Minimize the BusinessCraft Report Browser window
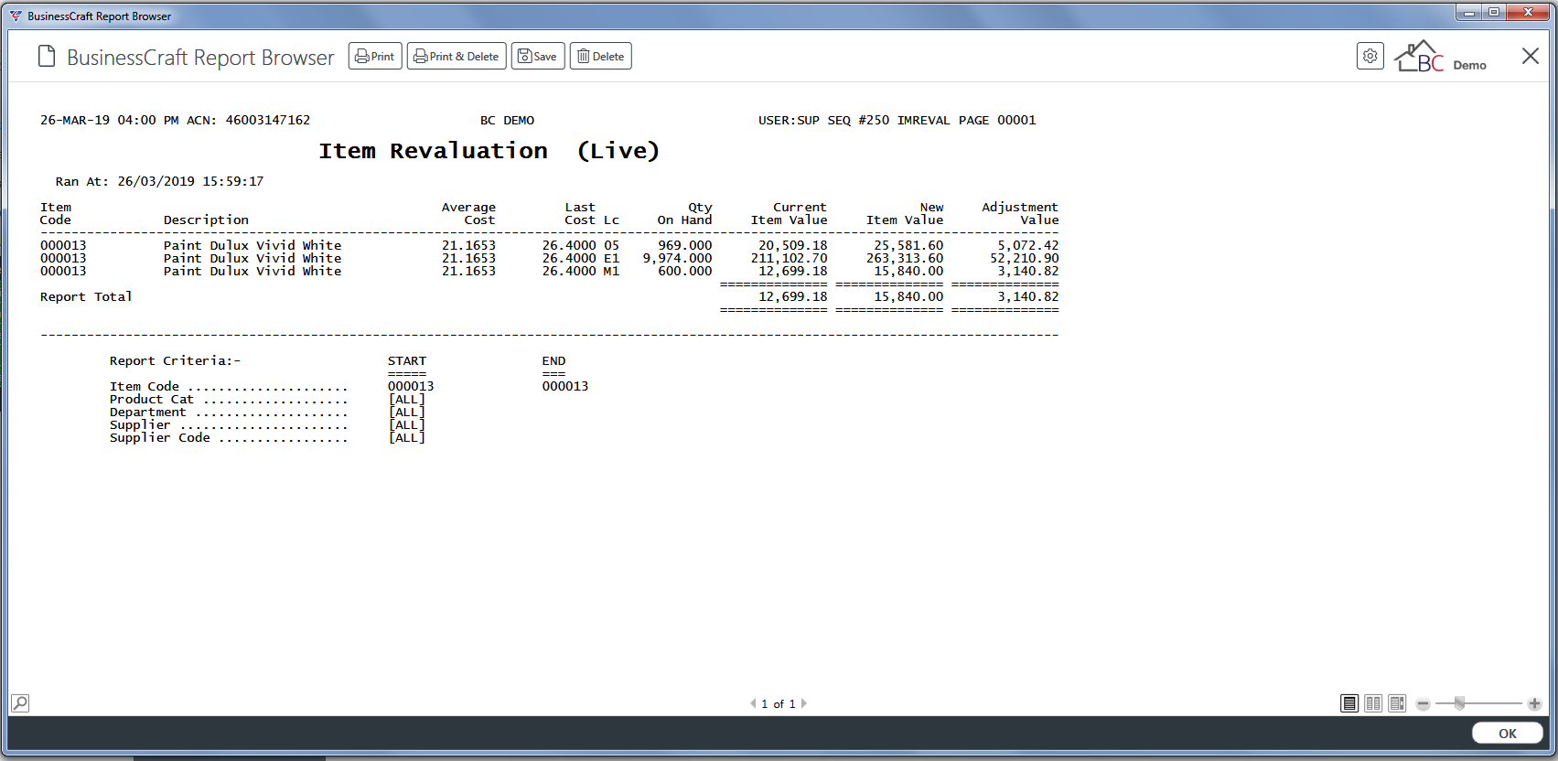 (x=1470, y=13)
